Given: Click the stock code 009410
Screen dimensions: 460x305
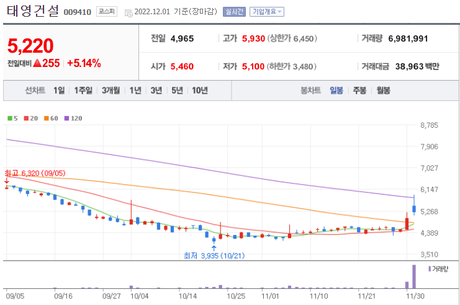Looking at the screenshot, I should click(x=78, y=12).
